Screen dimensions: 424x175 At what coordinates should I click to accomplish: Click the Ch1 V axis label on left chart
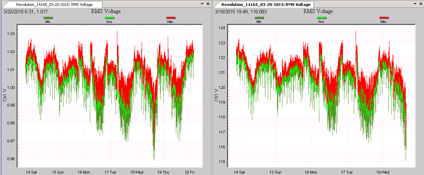click(x=5, y=95)
